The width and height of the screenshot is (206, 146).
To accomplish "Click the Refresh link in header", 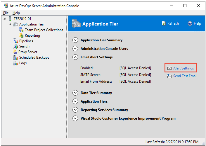I will (173, 23).
